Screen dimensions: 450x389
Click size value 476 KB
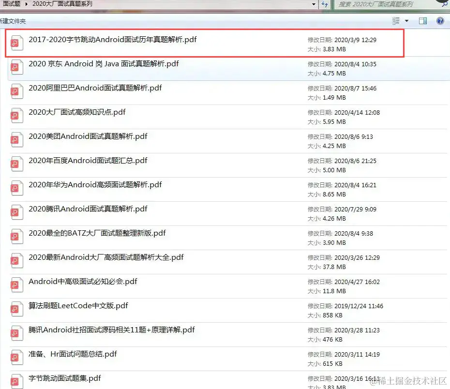pos(332,340)
